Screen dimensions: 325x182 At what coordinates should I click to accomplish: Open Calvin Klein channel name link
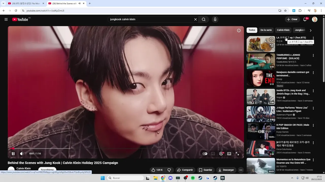(24, 168)
